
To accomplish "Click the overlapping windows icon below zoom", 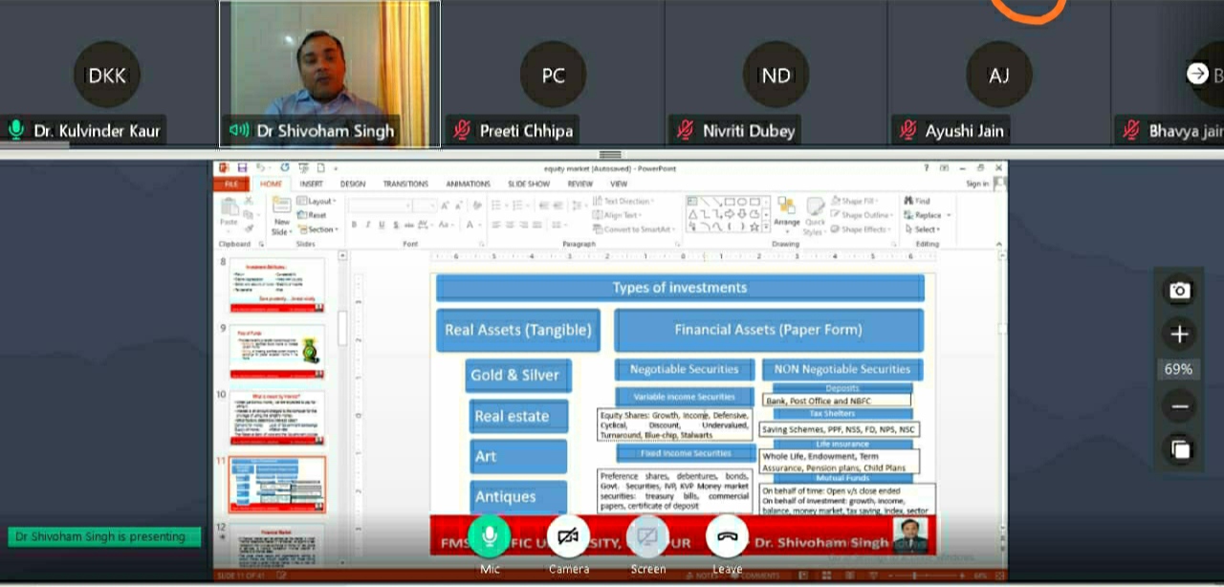I will pyautogui.click(x=1179, y=448).
